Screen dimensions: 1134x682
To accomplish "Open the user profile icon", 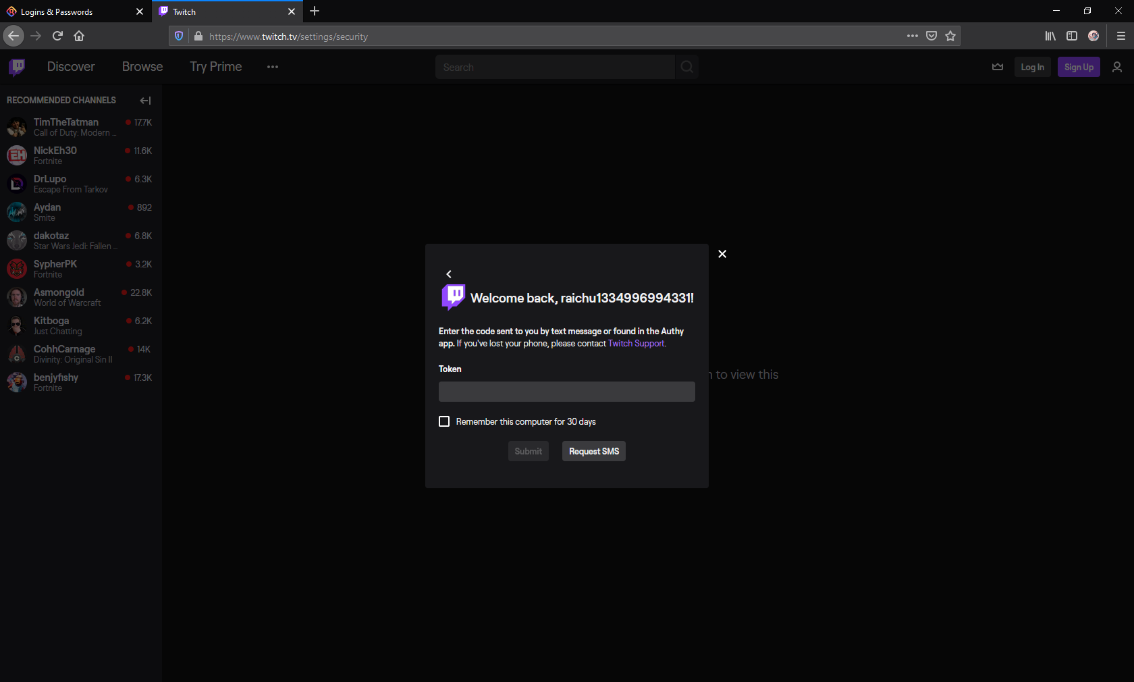I will point(1117,67).
